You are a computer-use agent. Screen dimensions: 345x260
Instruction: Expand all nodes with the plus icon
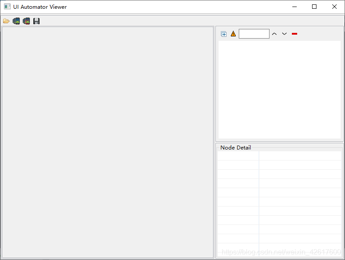click(x=224, y=34)
